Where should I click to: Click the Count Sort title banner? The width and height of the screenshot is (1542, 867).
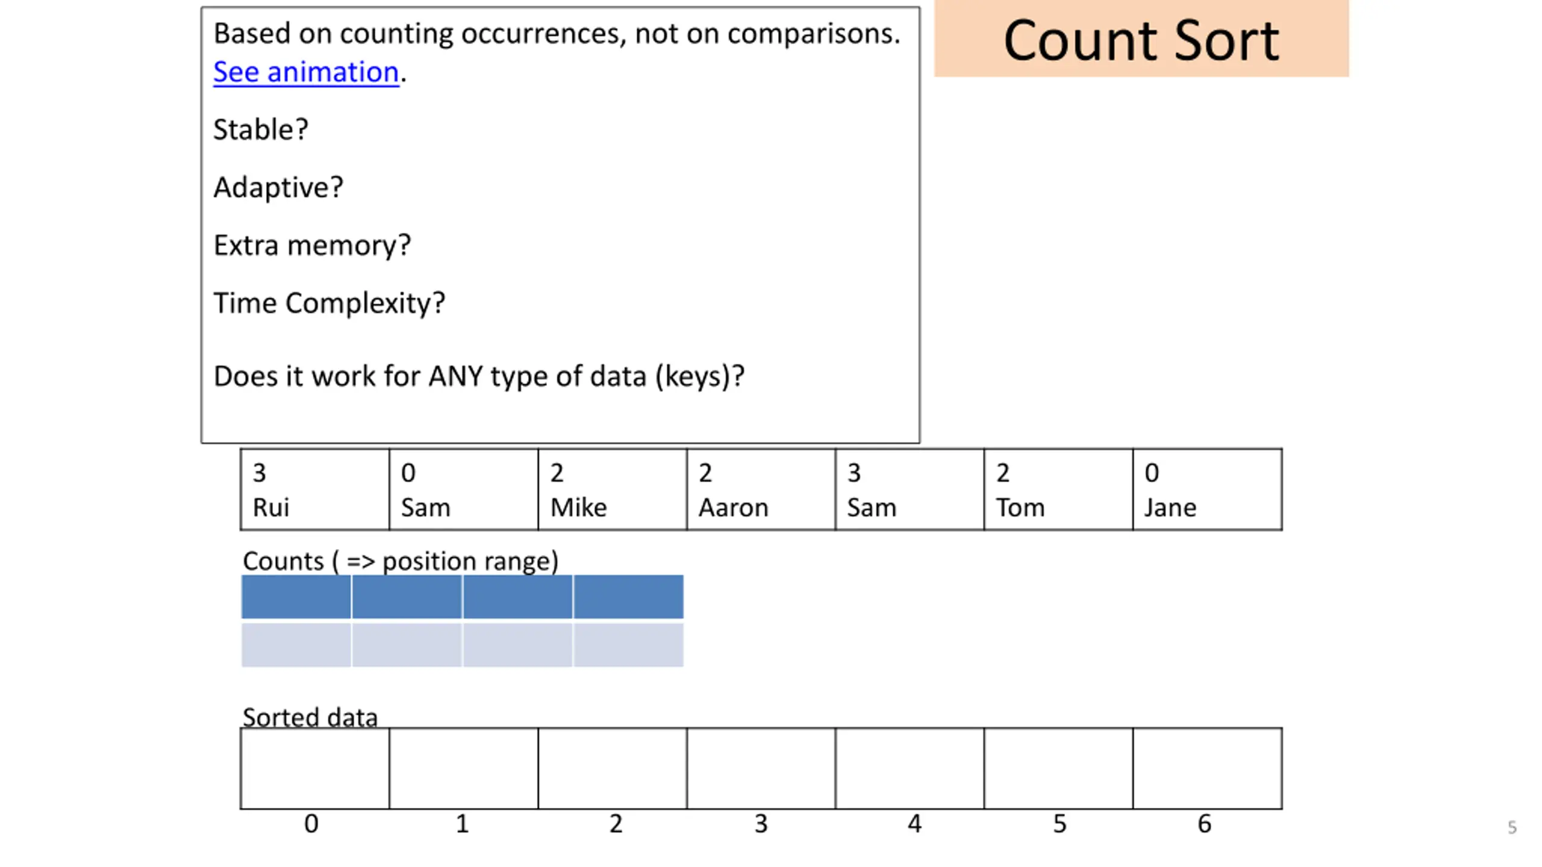pyautogui.click(x=1141, y=39)
